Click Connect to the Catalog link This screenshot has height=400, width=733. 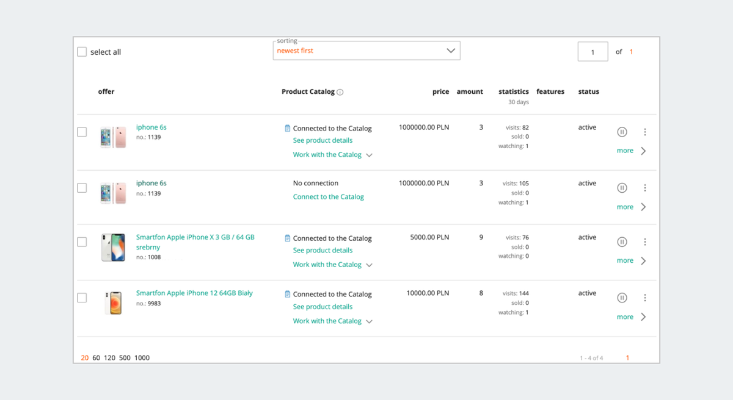(x=329, y=197)
